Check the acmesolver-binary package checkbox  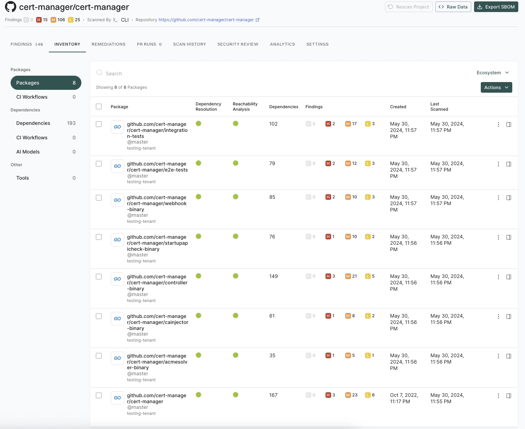pos(99,356)
